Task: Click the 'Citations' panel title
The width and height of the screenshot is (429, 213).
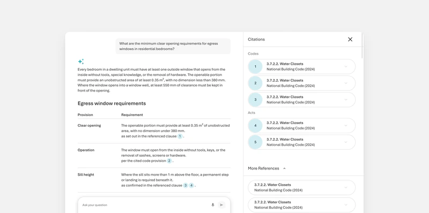Action: [x=256, y=39]
